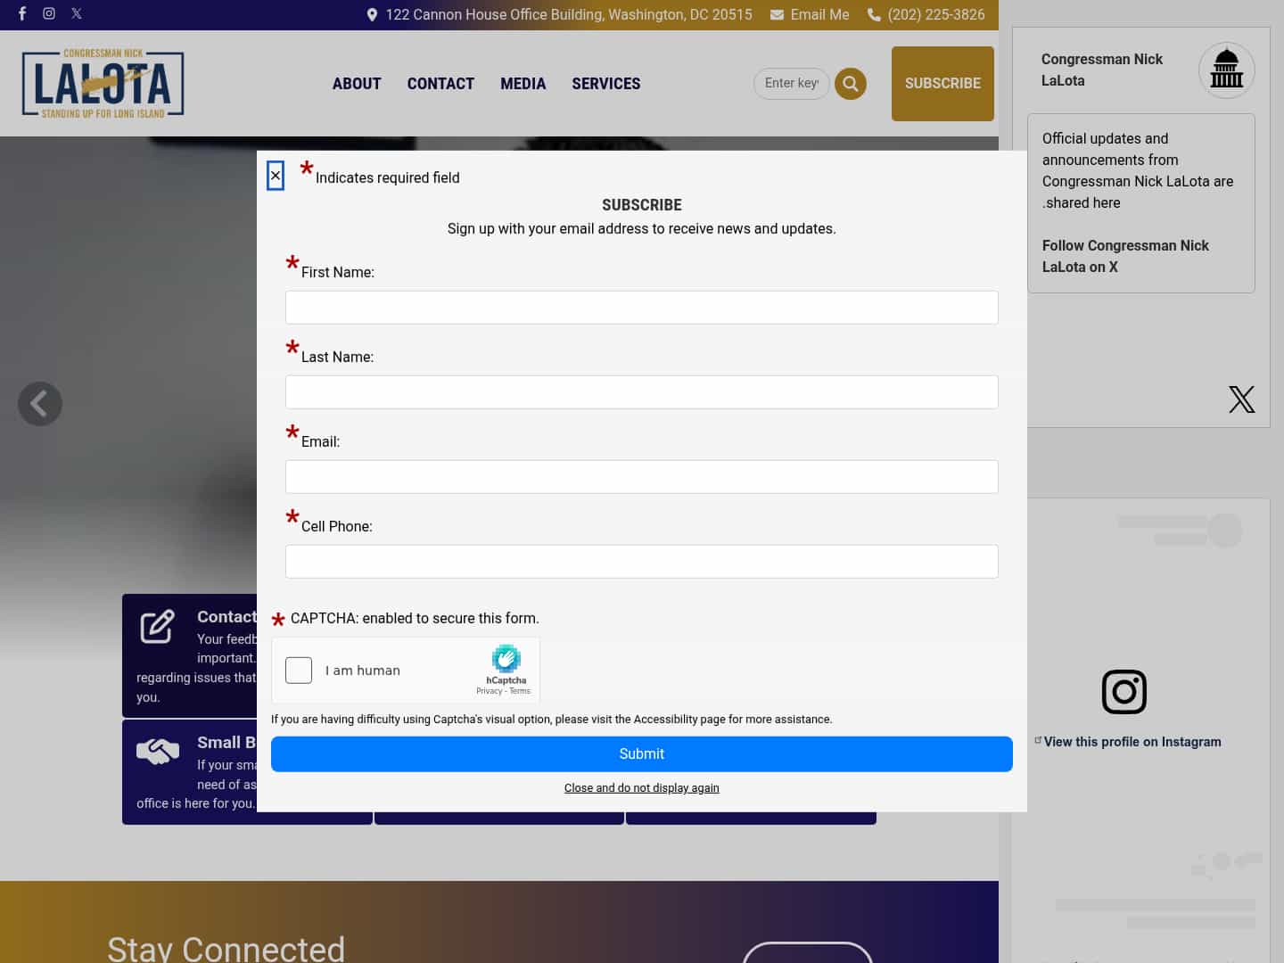Focus the Cell Phone field
This screenshot has width=1284, height=963.
[x=642, y=562]
